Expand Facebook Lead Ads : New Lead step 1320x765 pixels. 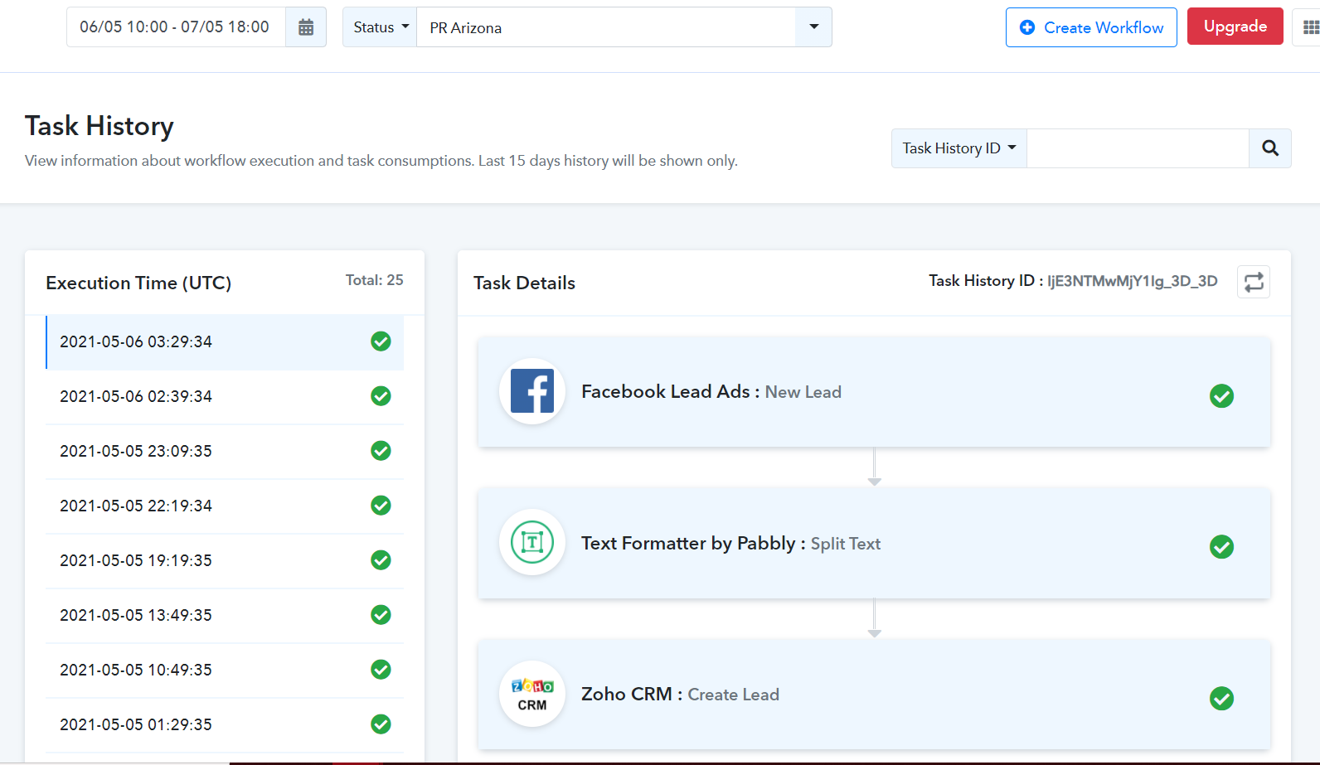[874, 392]
